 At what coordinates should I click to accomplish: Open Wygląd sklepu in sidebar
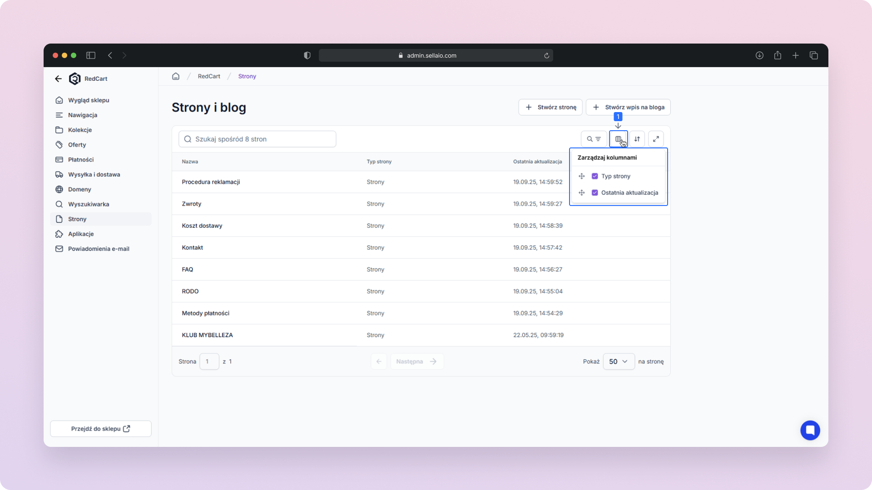pos(89,100)
